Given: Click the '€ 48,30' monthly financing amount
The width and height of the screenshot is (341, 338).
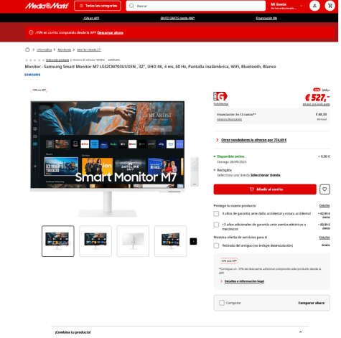Looking at the screenshot, I should (x=321, y=115).
